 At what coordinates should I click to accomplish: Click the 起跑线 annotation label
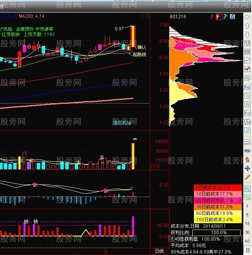pos(139,54)
